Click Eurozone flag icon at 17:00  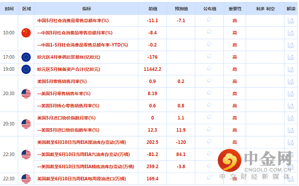26,57
